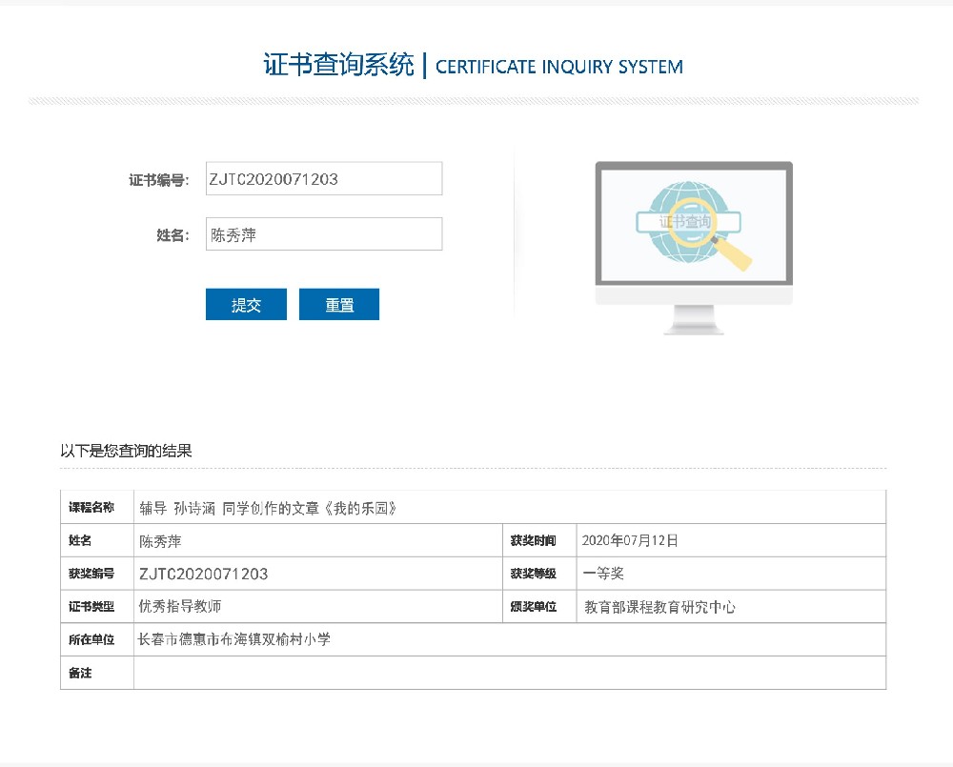Click the 颁奖单位 header cell
The width and height of the screenshot is (953, 767).
[539, 607]
